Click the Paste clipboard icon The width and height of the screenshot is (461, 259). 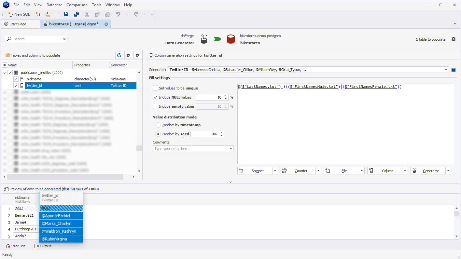[107, 14]
